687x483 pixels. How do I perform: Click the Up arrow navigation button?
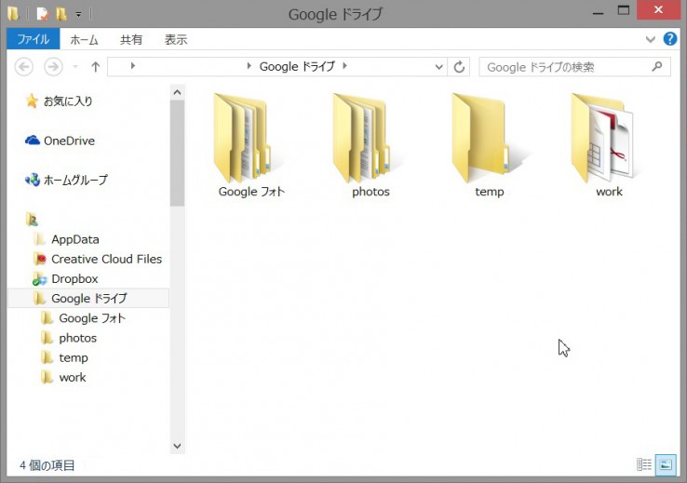coord(95,67)
